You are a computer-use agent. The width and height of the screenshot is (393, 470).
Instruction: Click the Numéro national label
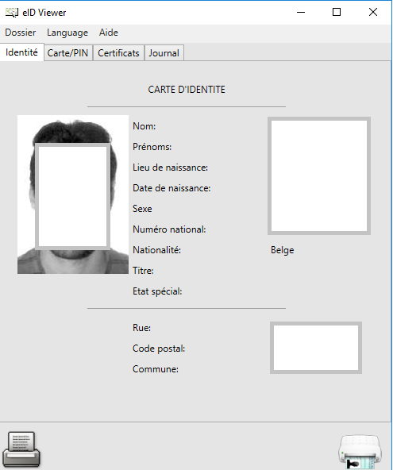169,229
